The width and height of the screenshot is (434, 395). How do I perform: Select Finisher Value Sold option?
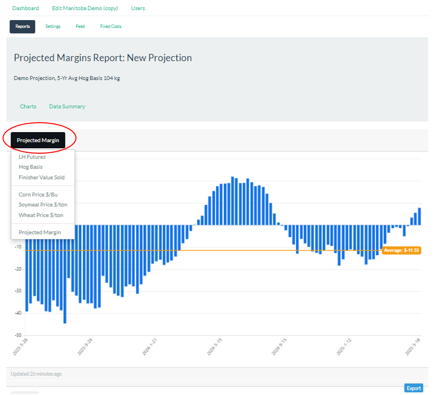[42, 177]
